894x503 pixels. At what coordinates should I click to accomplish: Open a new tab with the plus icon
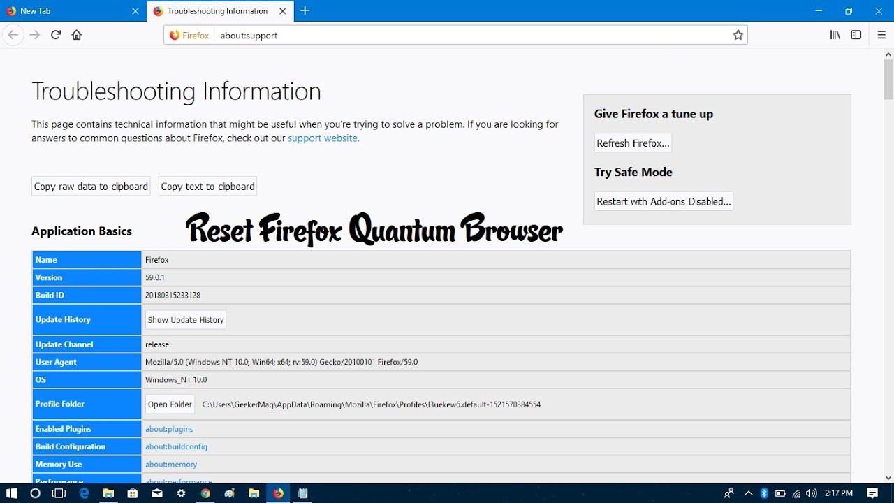(305, 10)
